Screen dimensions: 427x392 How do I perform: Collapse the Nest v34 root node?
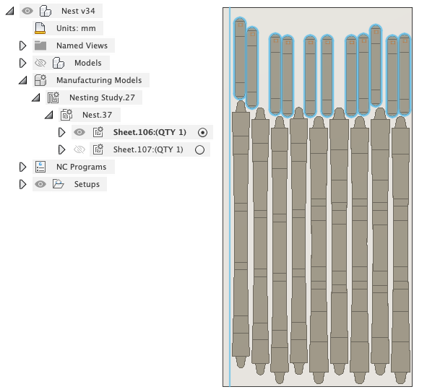click(x=10, y=11)
